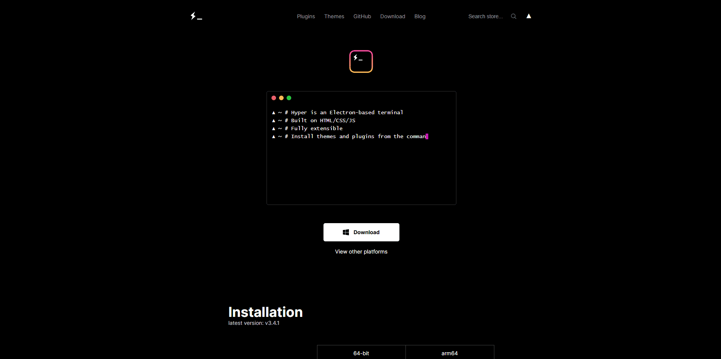Click the Vercel triangle icon in the header
Image resolution: width=721 pixels, height=359 pixels.
[x=529, y=16]
